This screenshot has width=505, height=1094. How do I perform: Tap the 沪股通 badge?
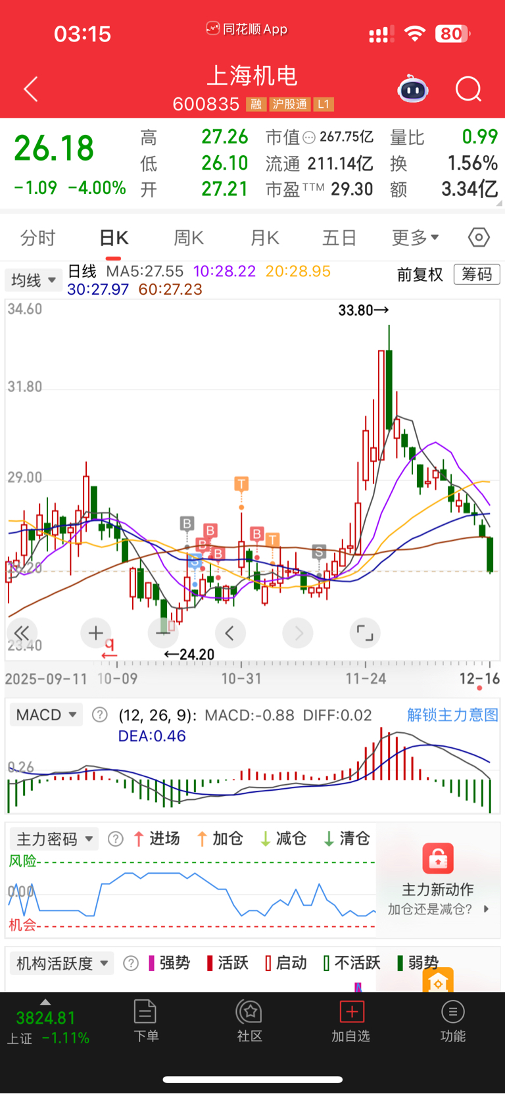(x=289, y=105)
